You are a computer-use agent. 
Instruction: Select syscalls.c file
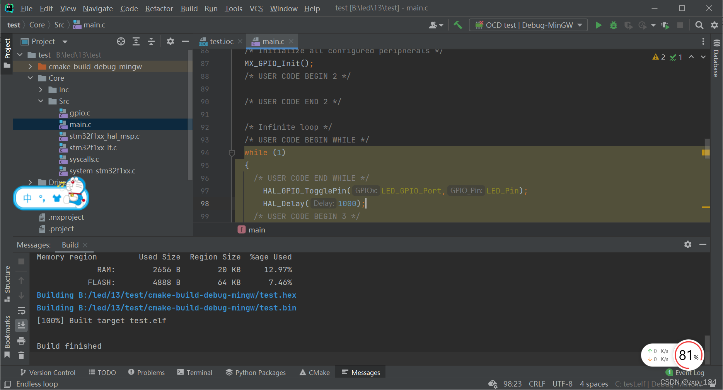pos(84,159)
